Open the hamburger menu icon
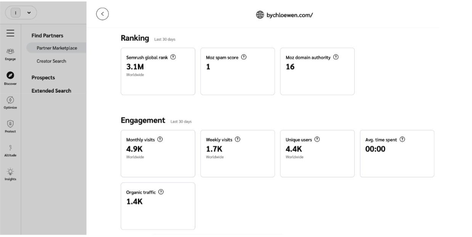The width and height of the screenshot is (472, 237). pyautogui.click(x=11, y=34)
